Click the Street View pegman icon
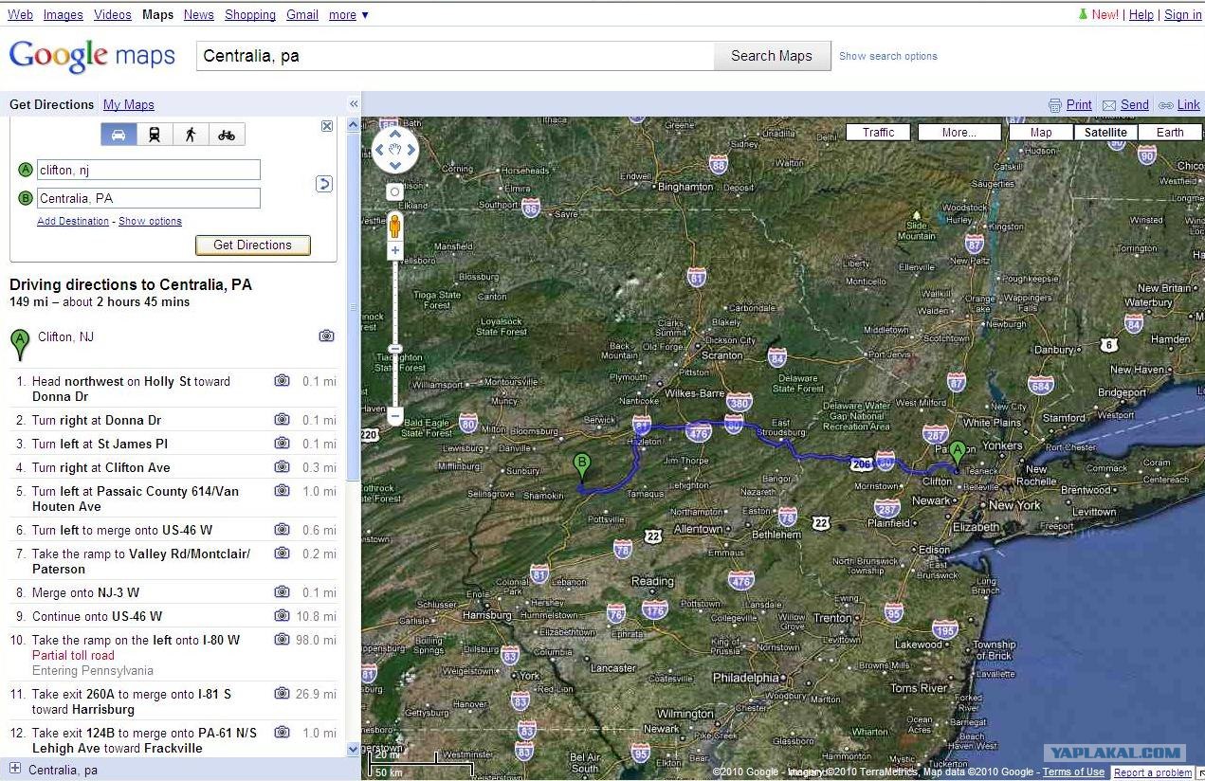This screenshot has width=1205, height=781. 394,226
